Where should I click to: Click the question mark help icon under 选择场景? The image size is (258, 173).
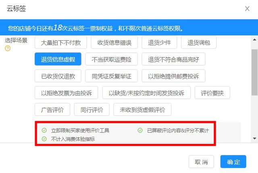coord(8,48)
